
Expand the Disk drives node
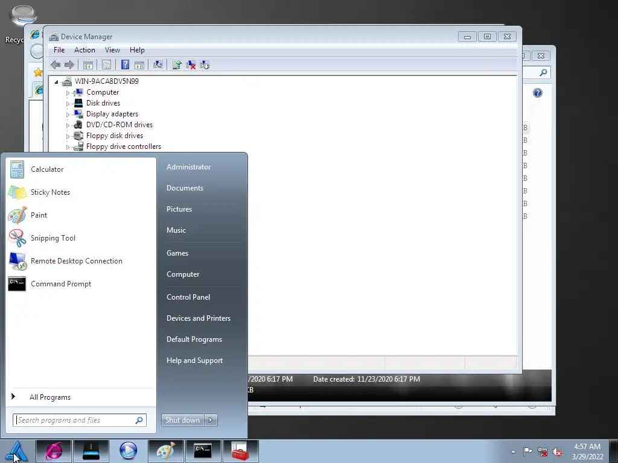(x=68, y=104)
